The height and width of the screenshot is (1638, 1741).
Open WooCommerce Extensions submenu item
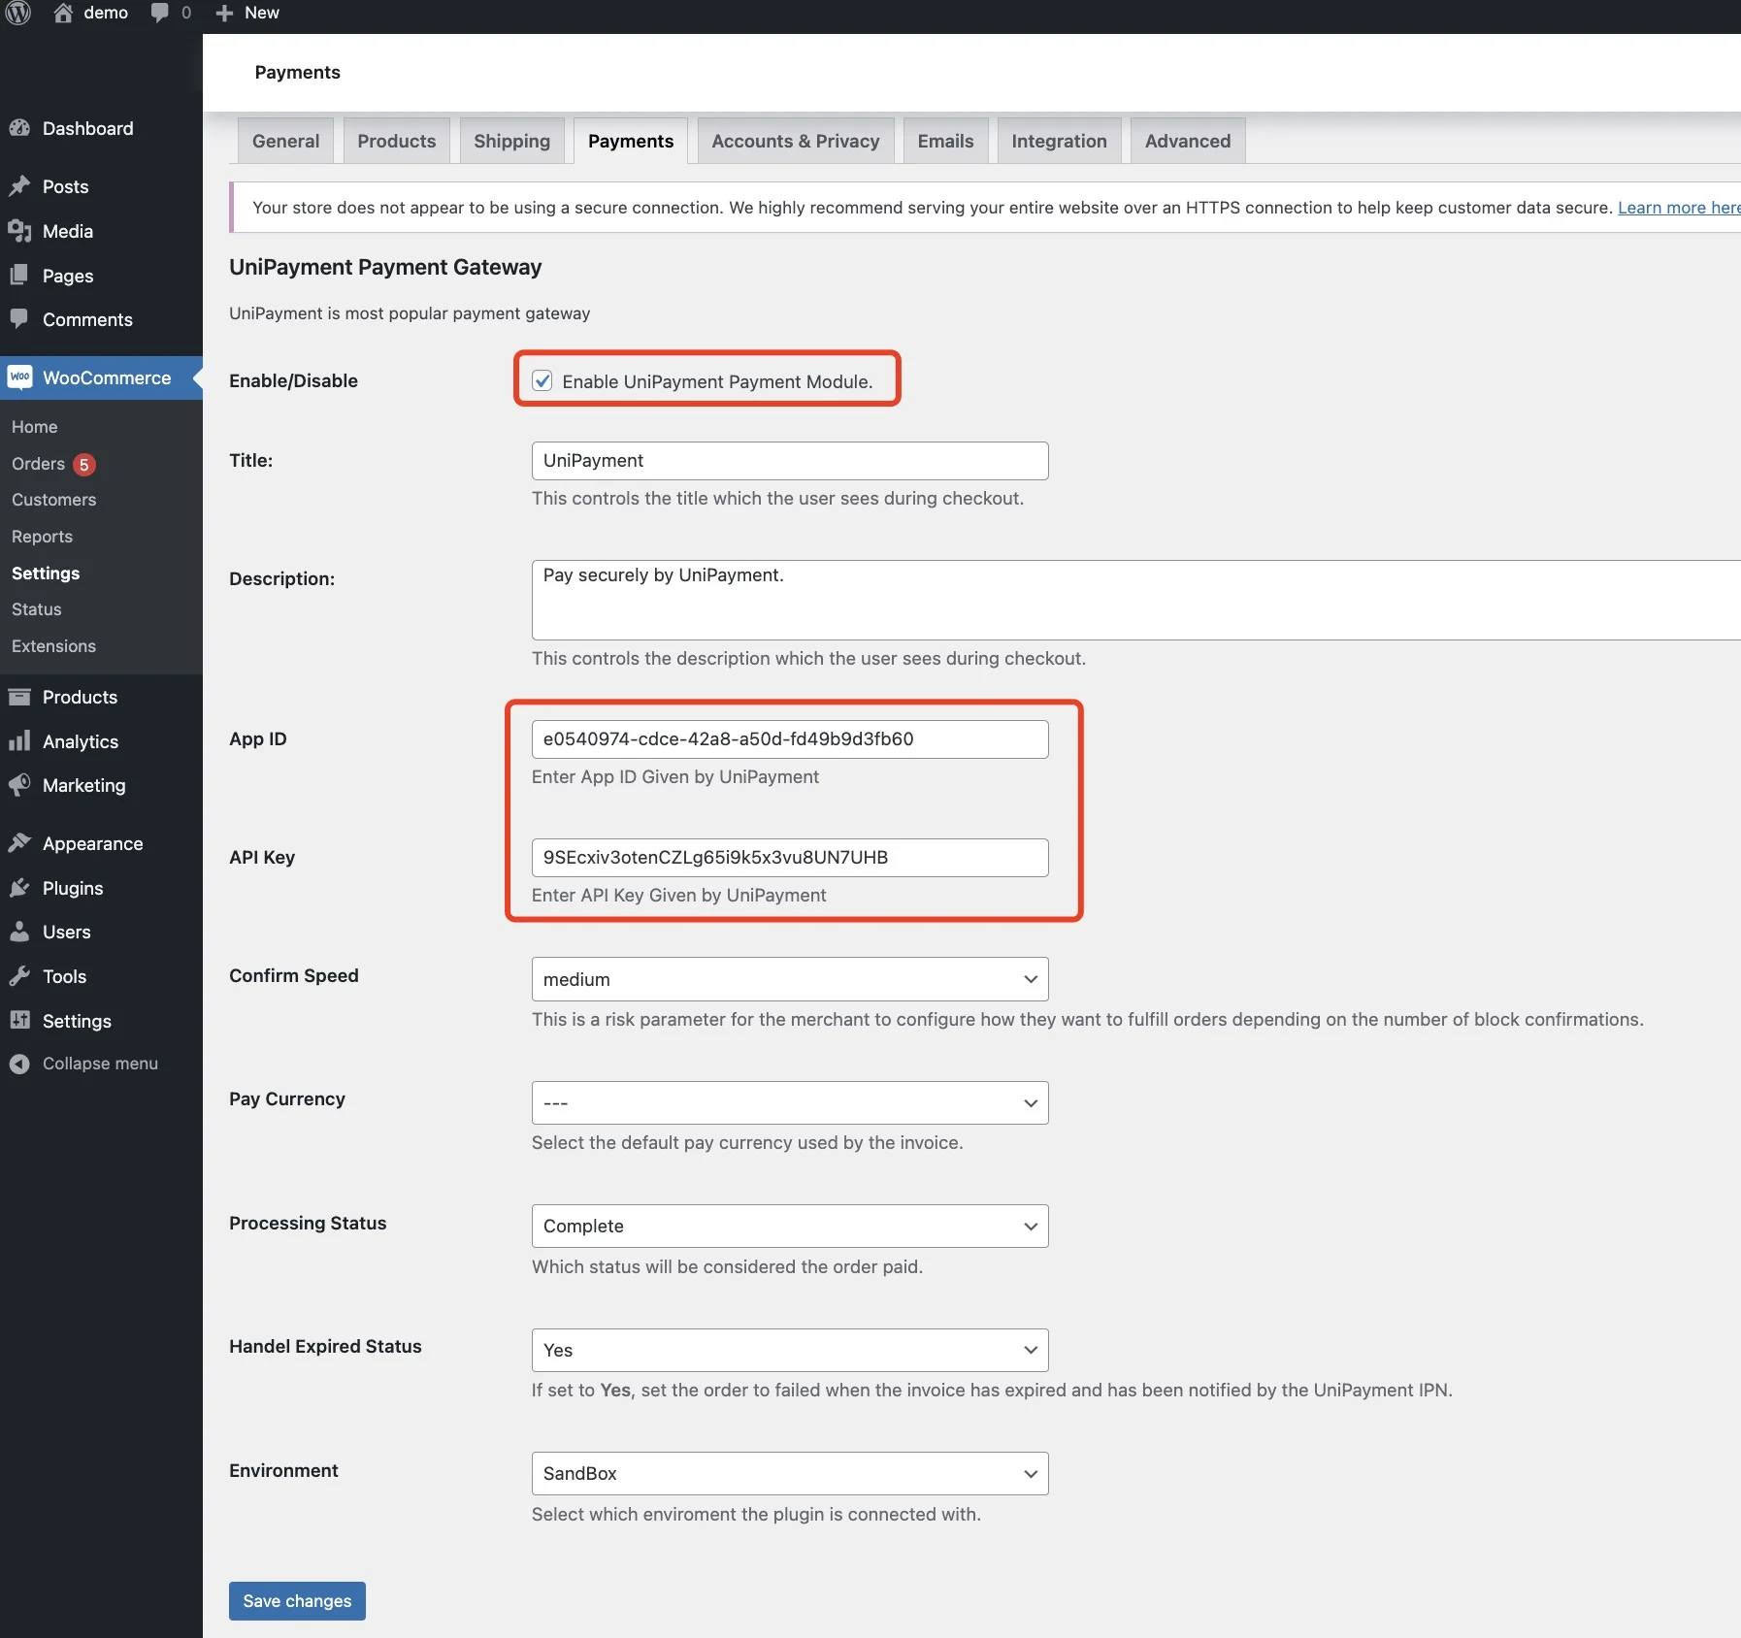tap(54, 646)
